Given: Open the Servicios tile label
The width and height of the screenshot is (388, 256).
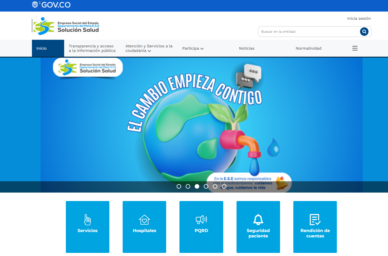Looking at the screenshot, I should pyautogui.click(x=88, y=230).
